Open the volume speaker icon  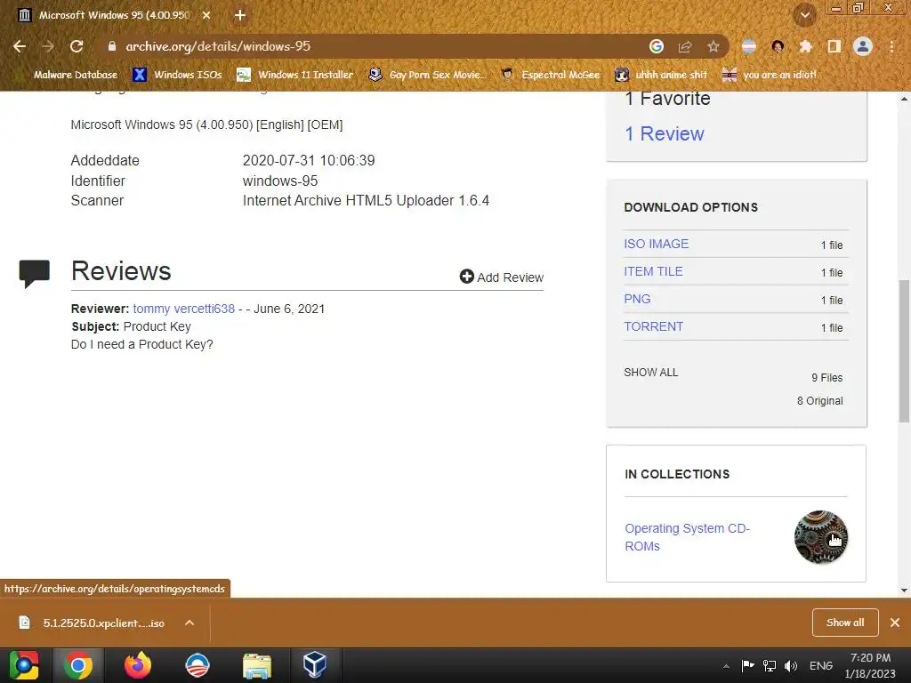tap(791, 665)
